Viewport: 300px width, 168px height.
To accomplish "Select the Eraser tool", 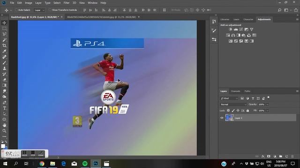I will [4, 80].
